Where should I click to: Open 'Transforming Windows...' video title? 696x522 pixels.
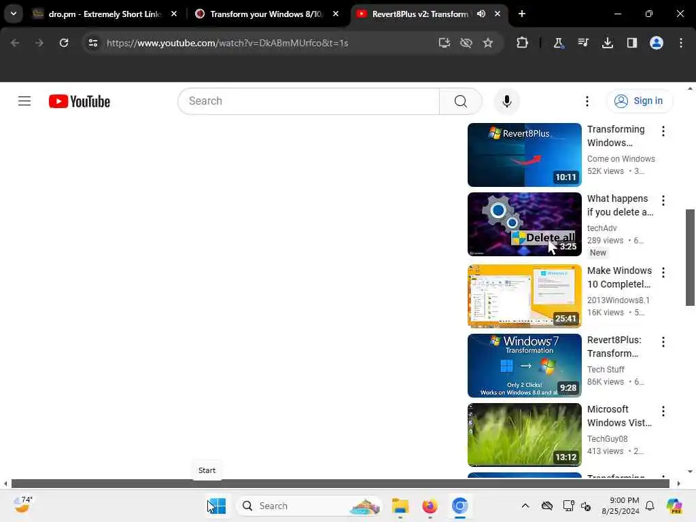(616, 136)
